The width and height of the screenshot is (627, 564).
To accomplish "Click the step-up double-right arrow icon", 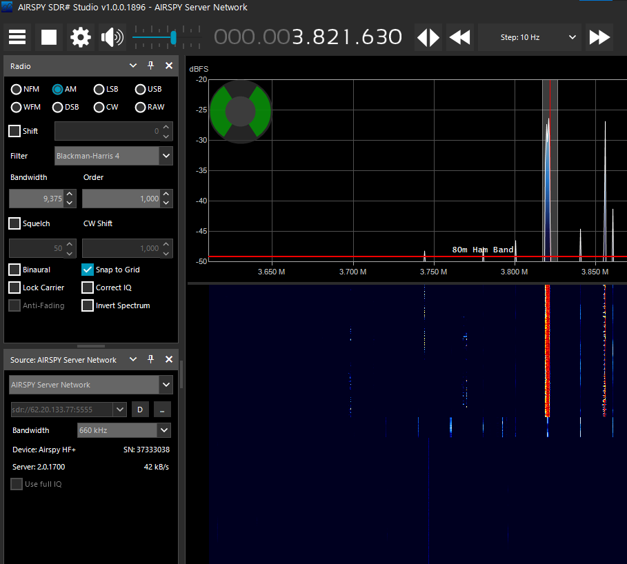I will 599,37.
